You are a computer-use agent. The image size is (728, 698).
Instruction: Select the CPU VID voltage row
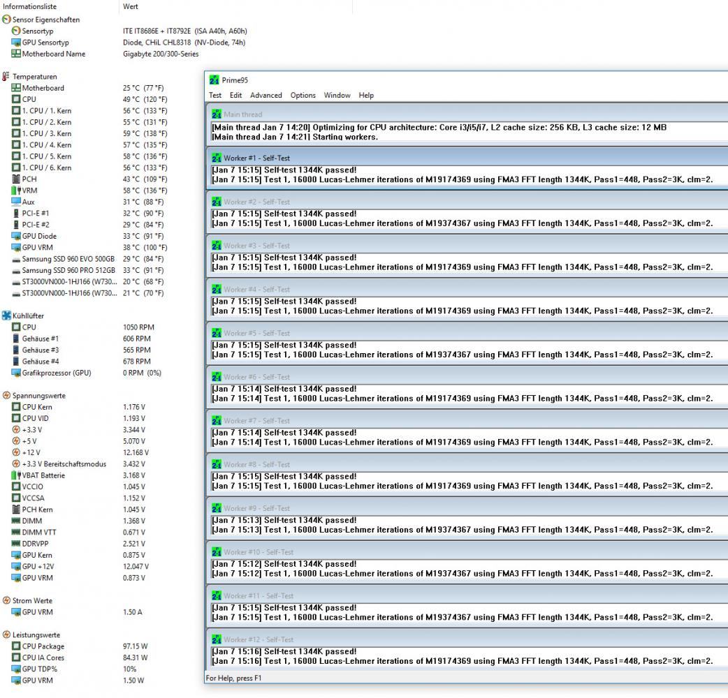click(x=79, y=418)
